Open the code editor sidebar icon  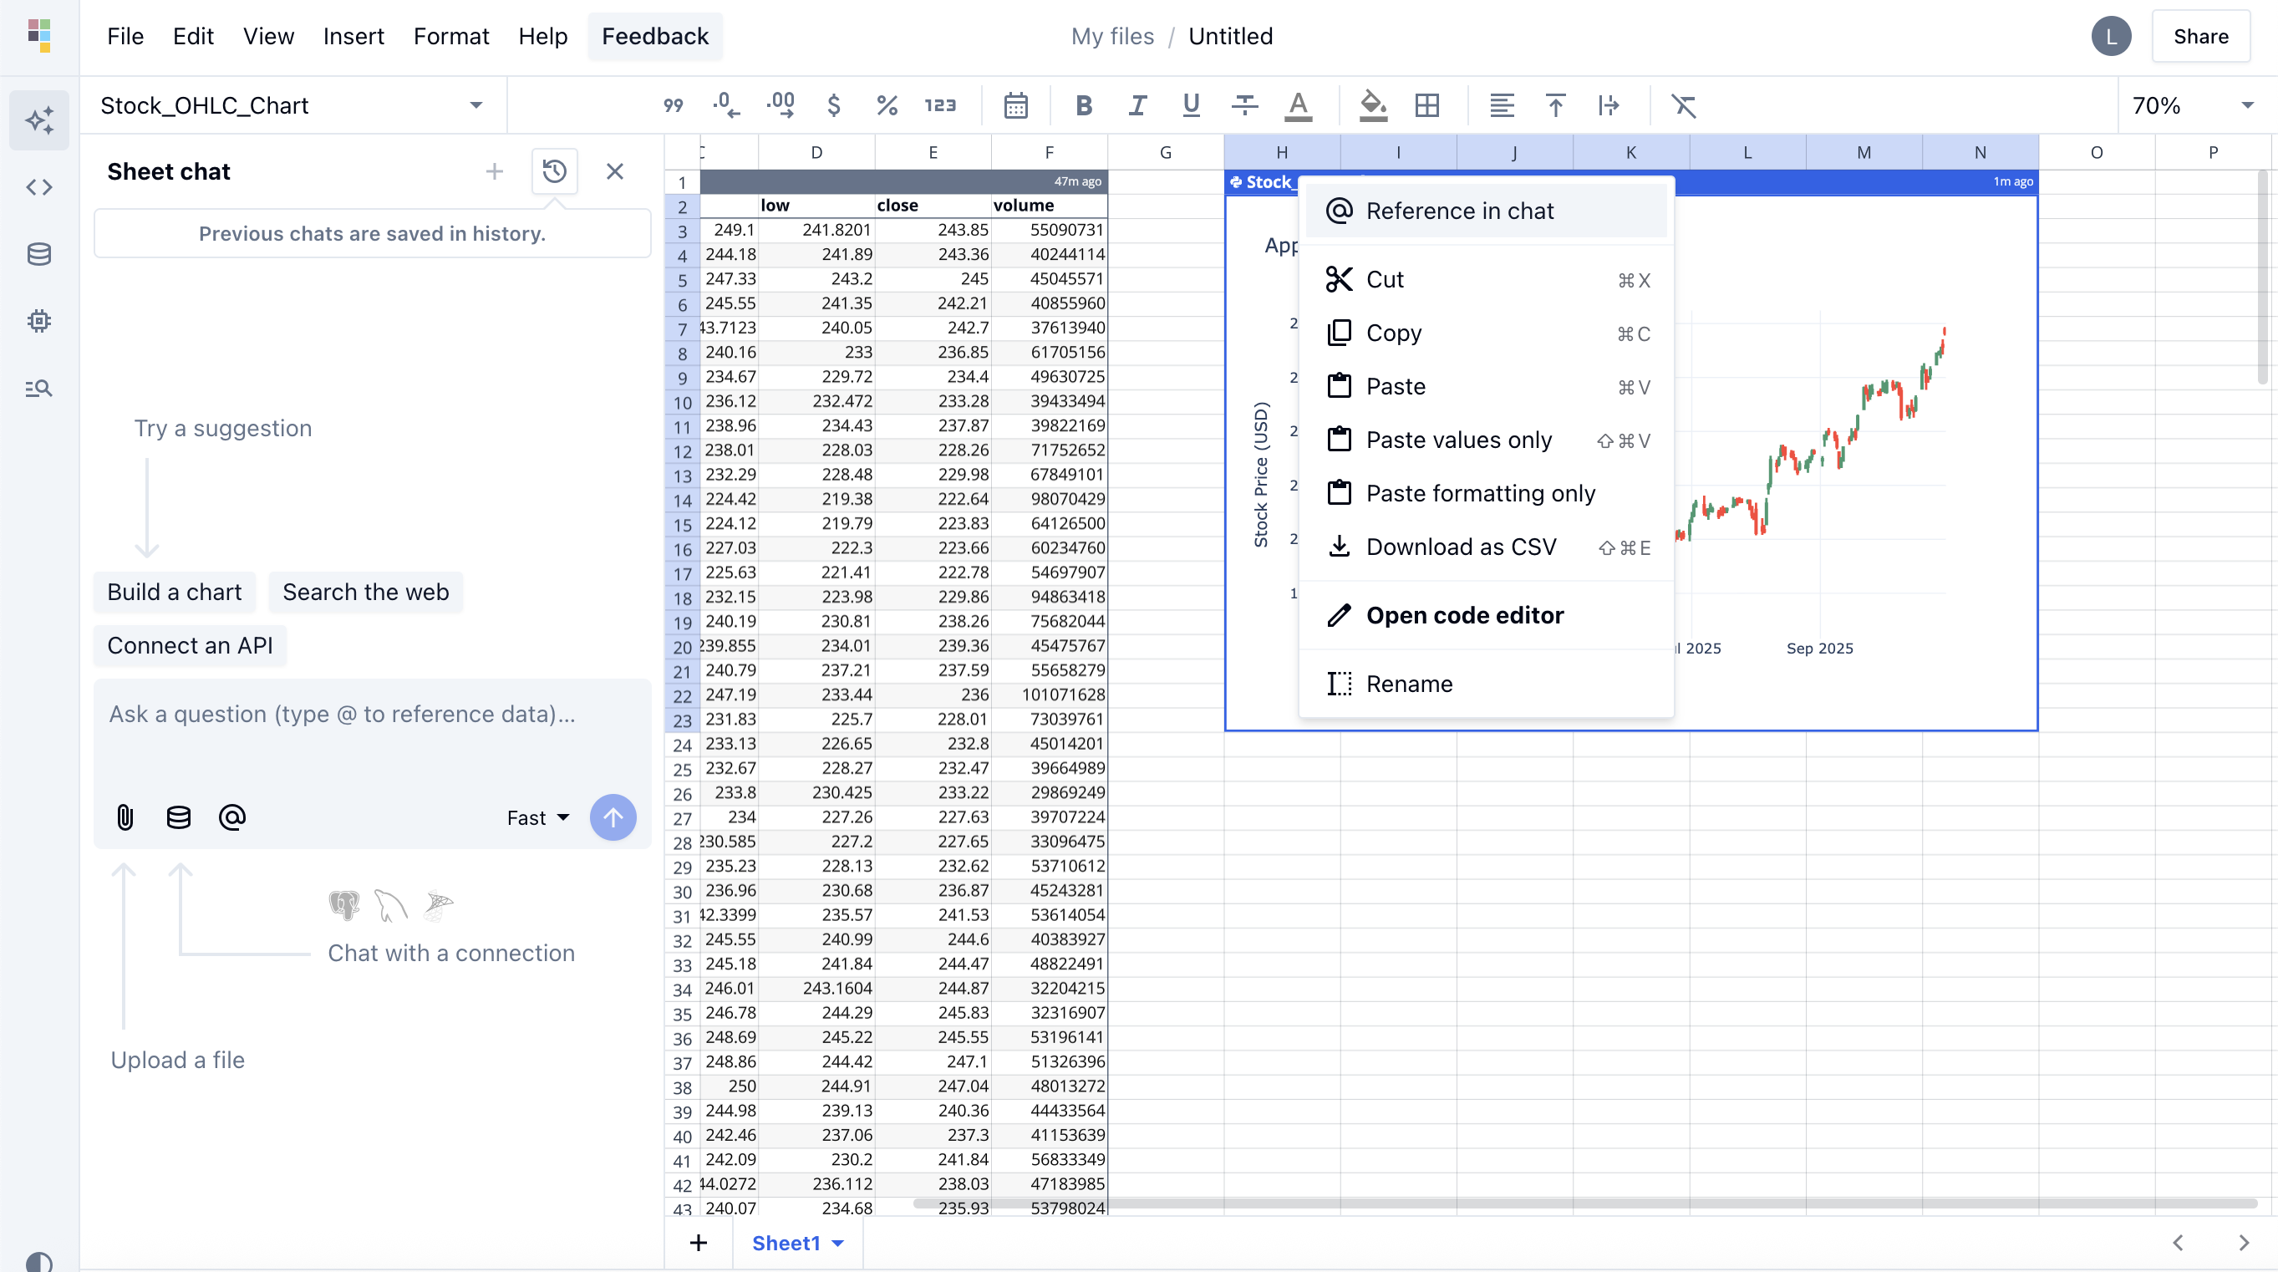pyautogui.click(x=39, y=187)
